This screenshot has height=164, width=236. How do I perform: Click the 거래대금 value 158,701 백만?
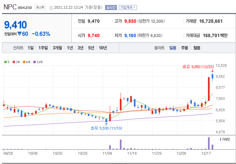pyautogui.click(x=215, y=35)
